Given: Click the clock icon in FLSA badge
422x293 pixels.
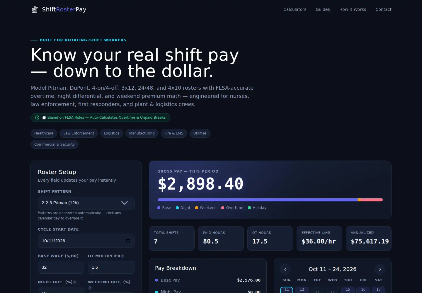Looking at the screenshot, I should (x=37, y=117).
